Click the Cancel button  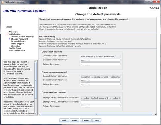pyautogui.click(x=86, y=120)
